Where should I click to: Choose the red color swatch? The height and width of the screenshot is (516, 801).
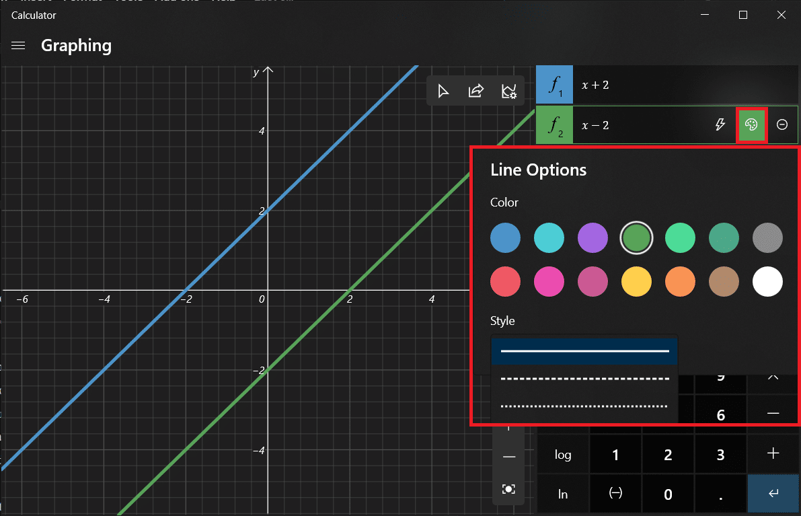[x=505, y=281]
